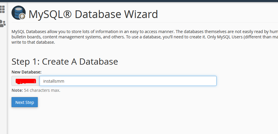Open the users icon in the left sidebar

tap(2, 23)
